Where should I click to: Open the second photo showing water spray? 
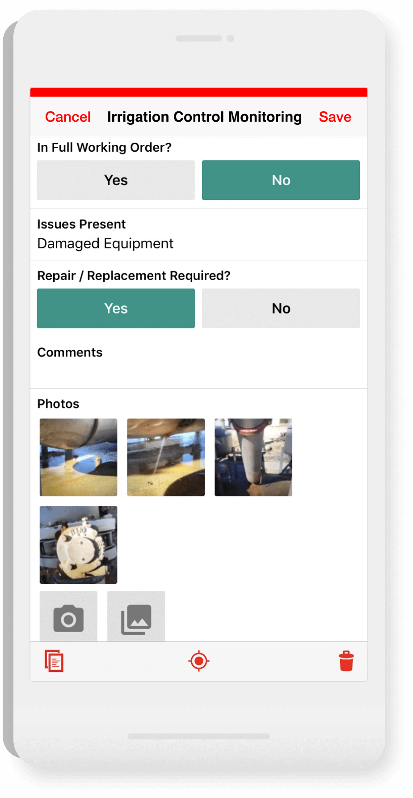[x=166, y=457]
